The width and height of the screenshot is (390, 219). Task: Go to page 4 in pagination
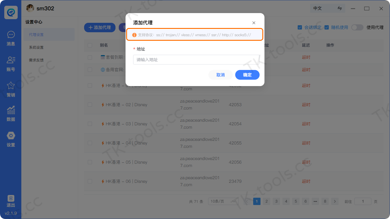pyautogui.click(x=286, y=201)
